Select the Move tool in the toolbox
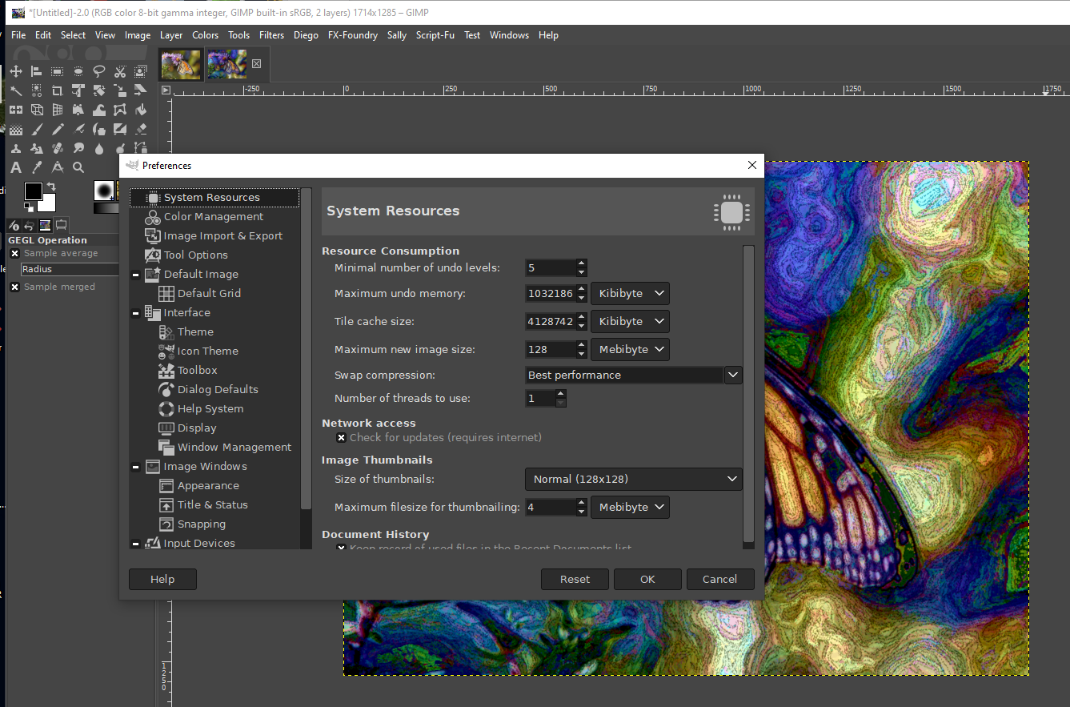This screenshot has height=707, width=1070. [15, 71]
